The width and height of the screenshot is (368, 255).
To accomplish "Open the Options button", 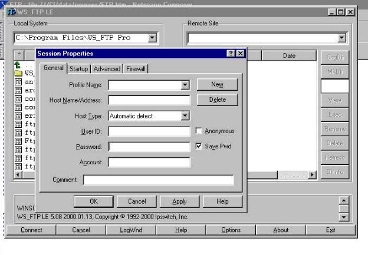I will [x=231, y=230].
